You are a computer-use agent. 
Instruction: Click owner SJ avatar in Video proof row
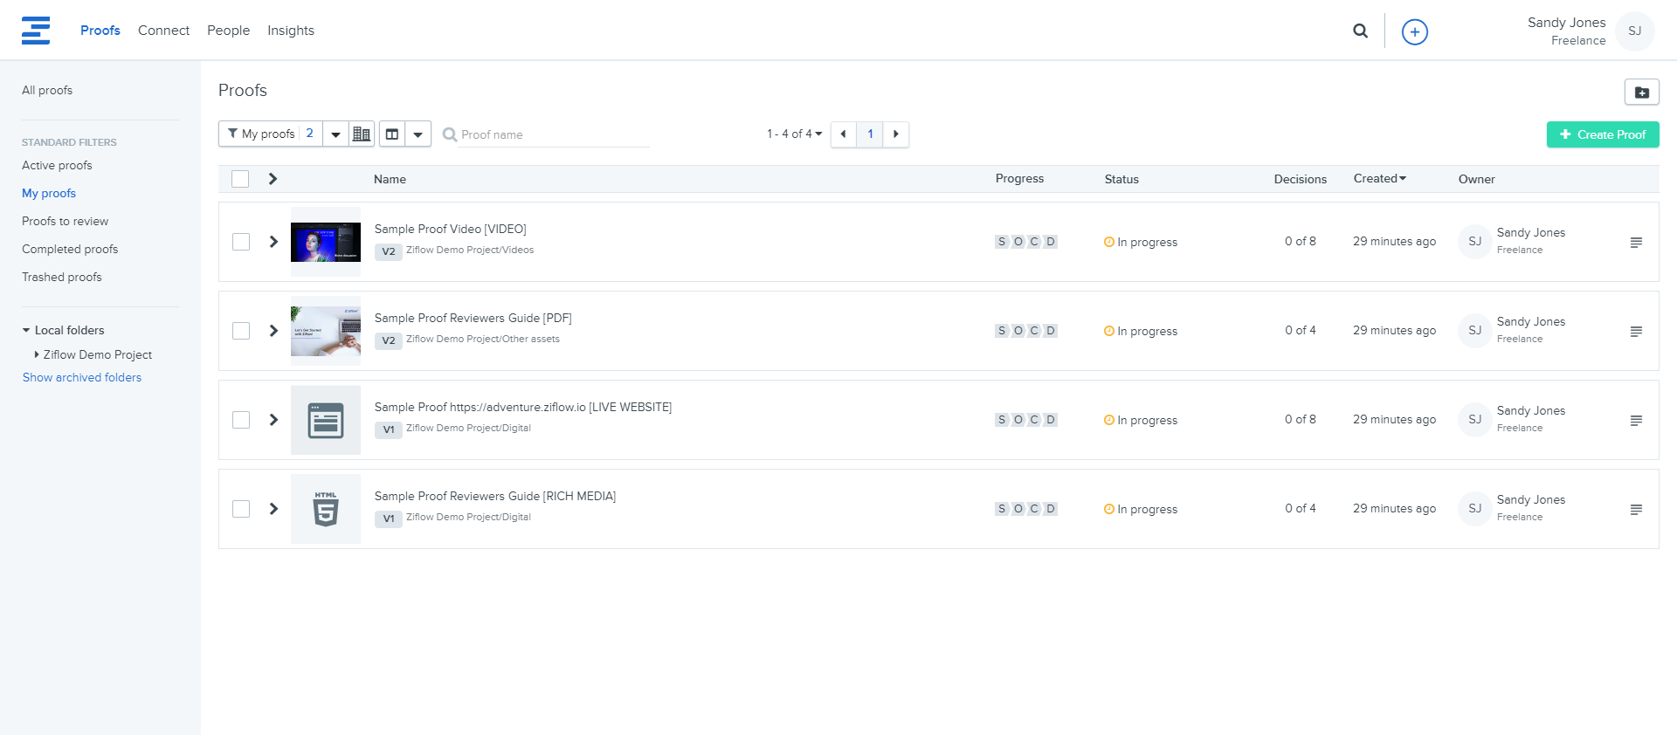click(x=1474, y=242)
